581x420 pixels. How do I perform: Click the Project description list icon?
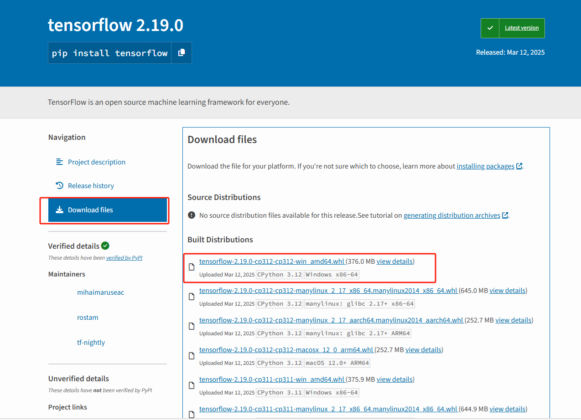pos(59,162)
